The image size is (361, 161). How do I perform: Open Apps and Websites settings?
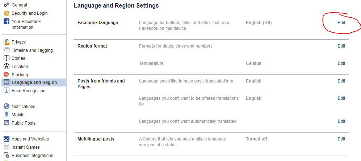point(30,139)
